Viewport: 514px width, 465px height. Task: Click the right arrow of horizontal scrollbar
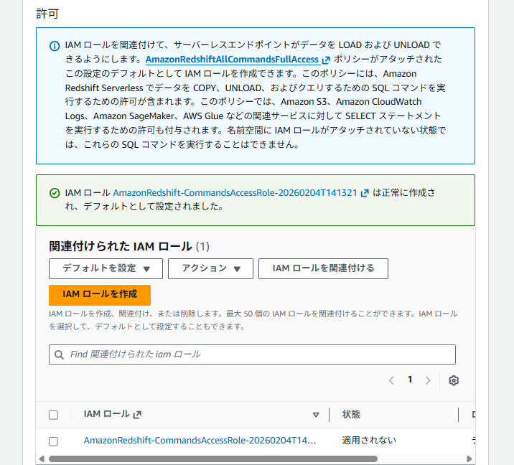tap(469, 459)
